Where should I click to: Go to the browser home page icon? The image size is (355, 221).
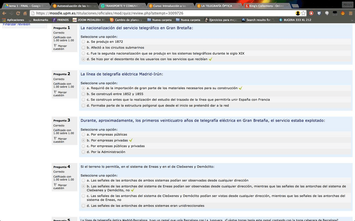tap(25, 13)
